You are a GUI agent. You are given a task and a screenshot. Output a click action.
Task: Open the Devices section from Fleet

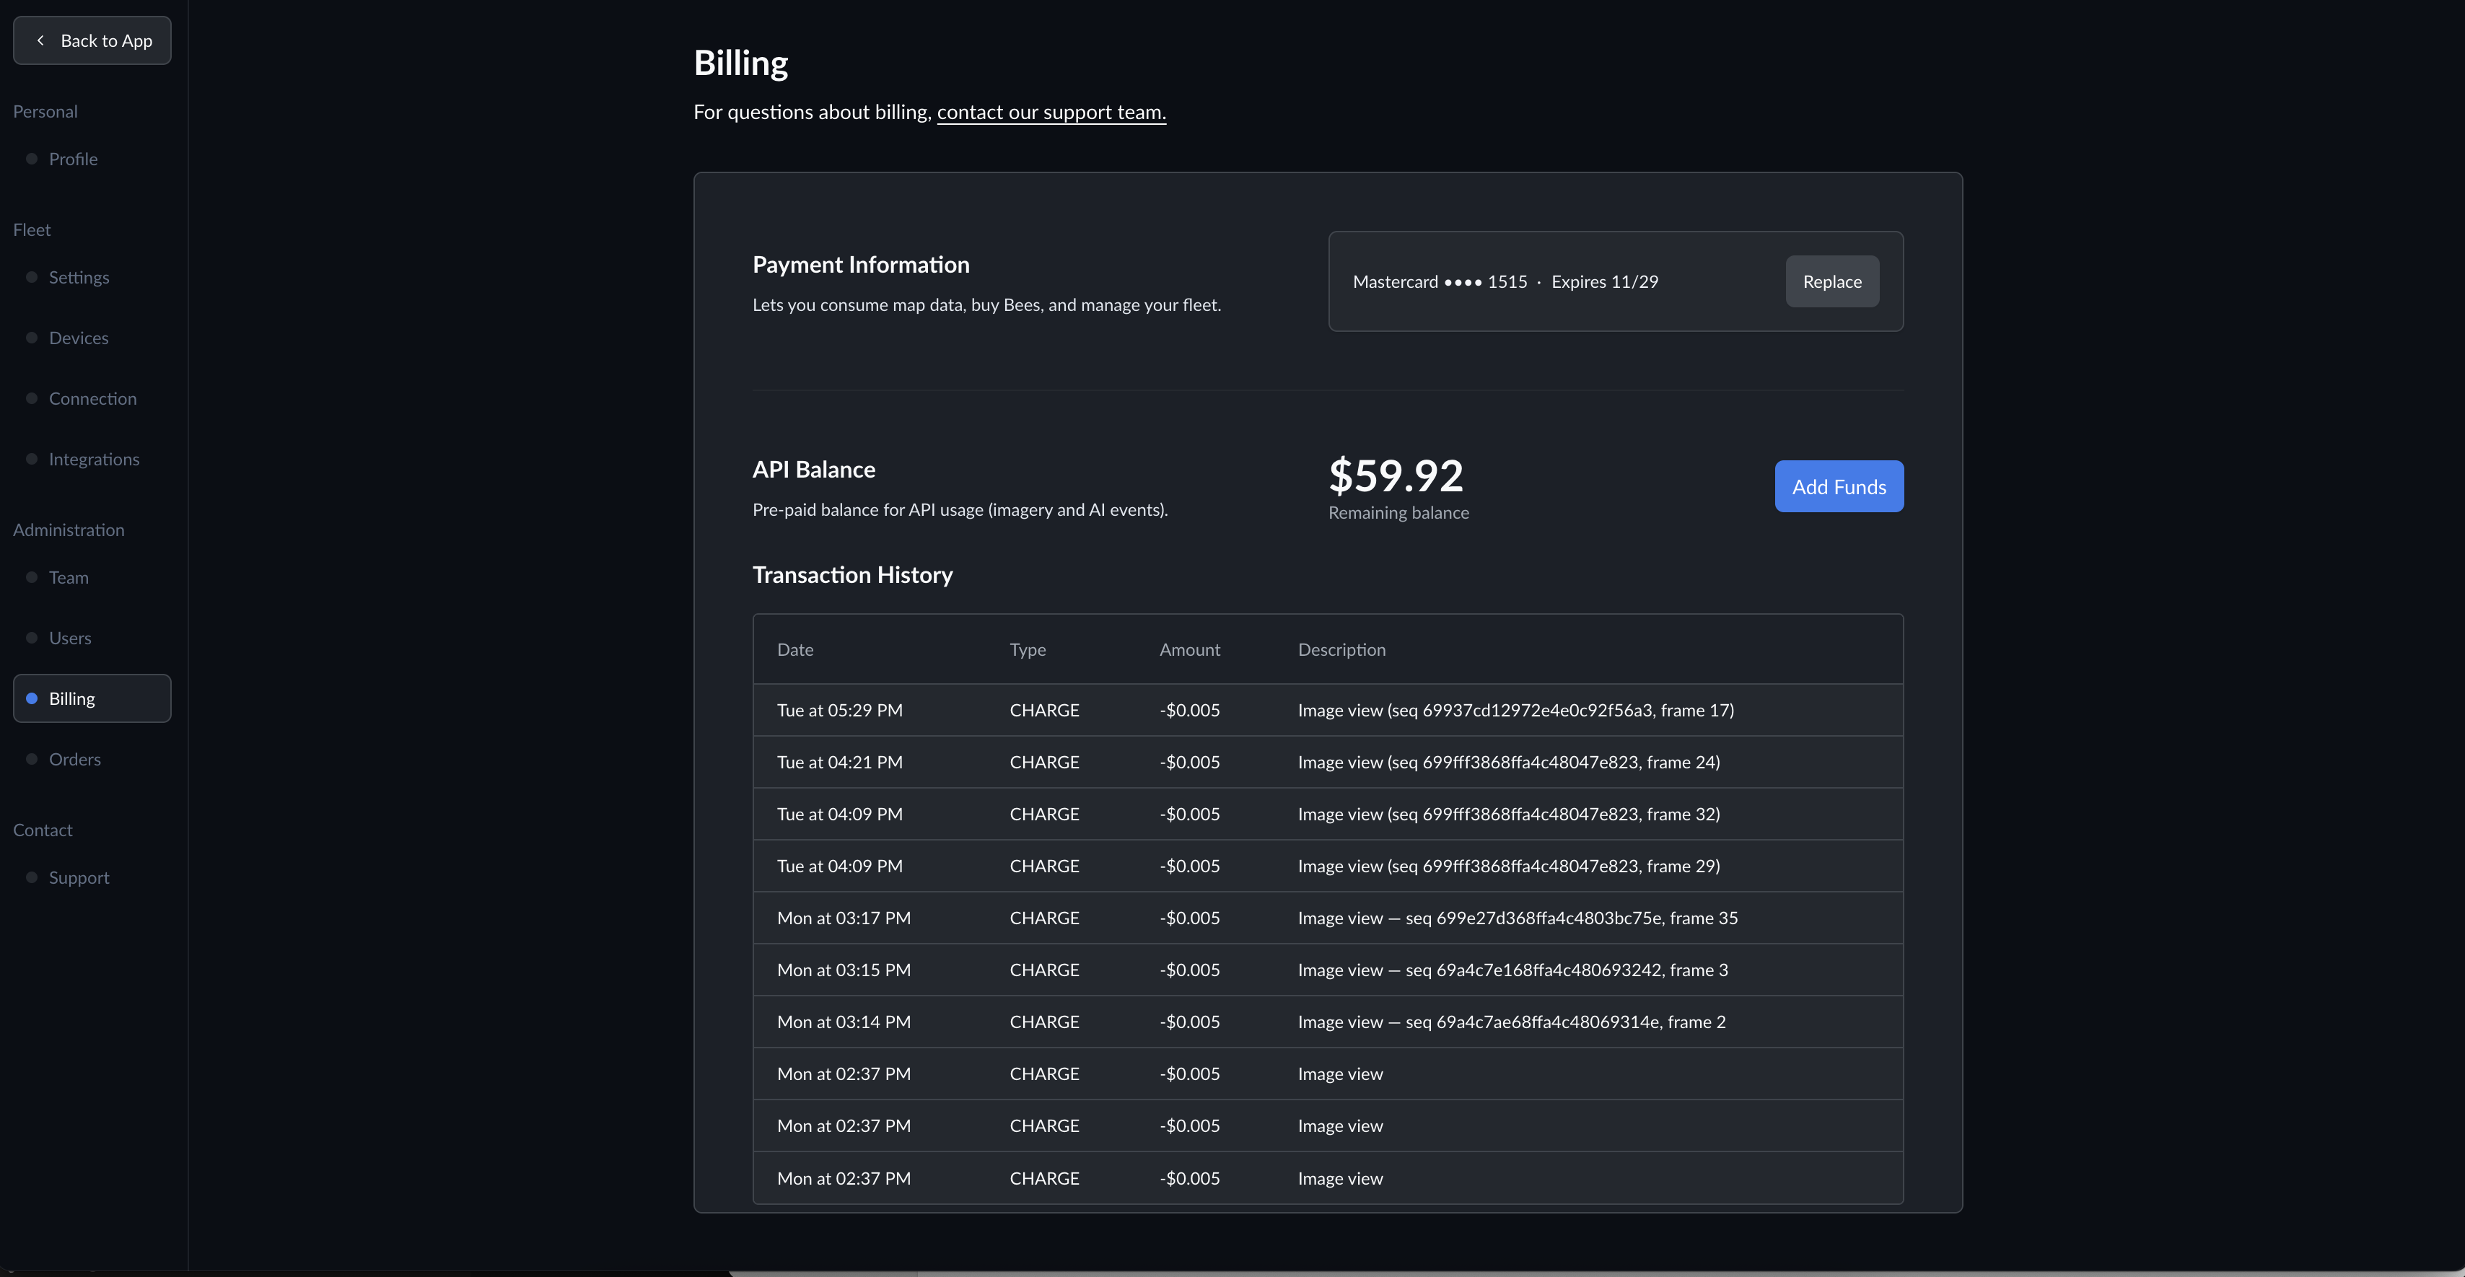click(77, 337)
